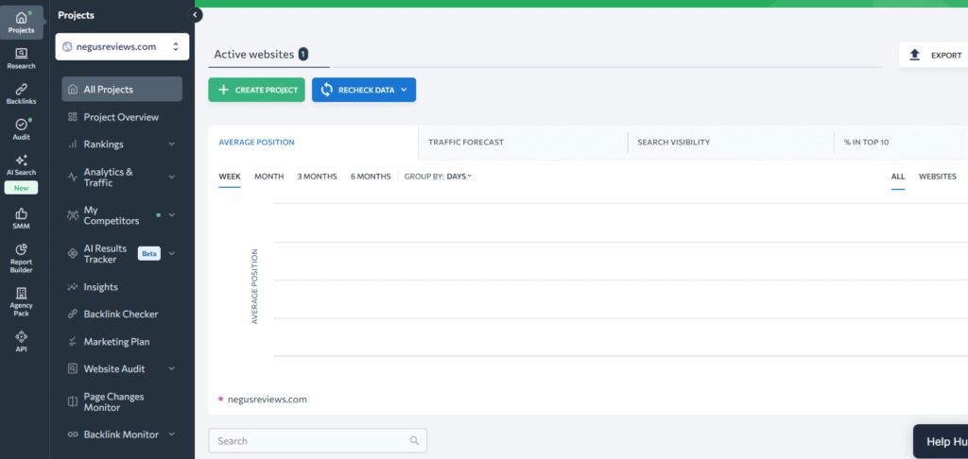Expand the Analytics & Traffic chevron
The image size is (968, 459).
172,177
